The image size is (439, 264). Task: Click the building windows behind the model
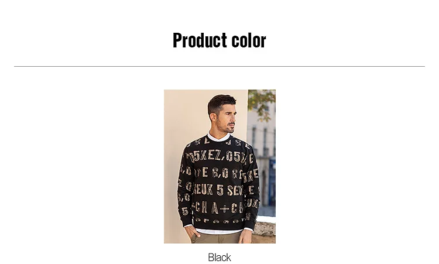tap(260, 139)
